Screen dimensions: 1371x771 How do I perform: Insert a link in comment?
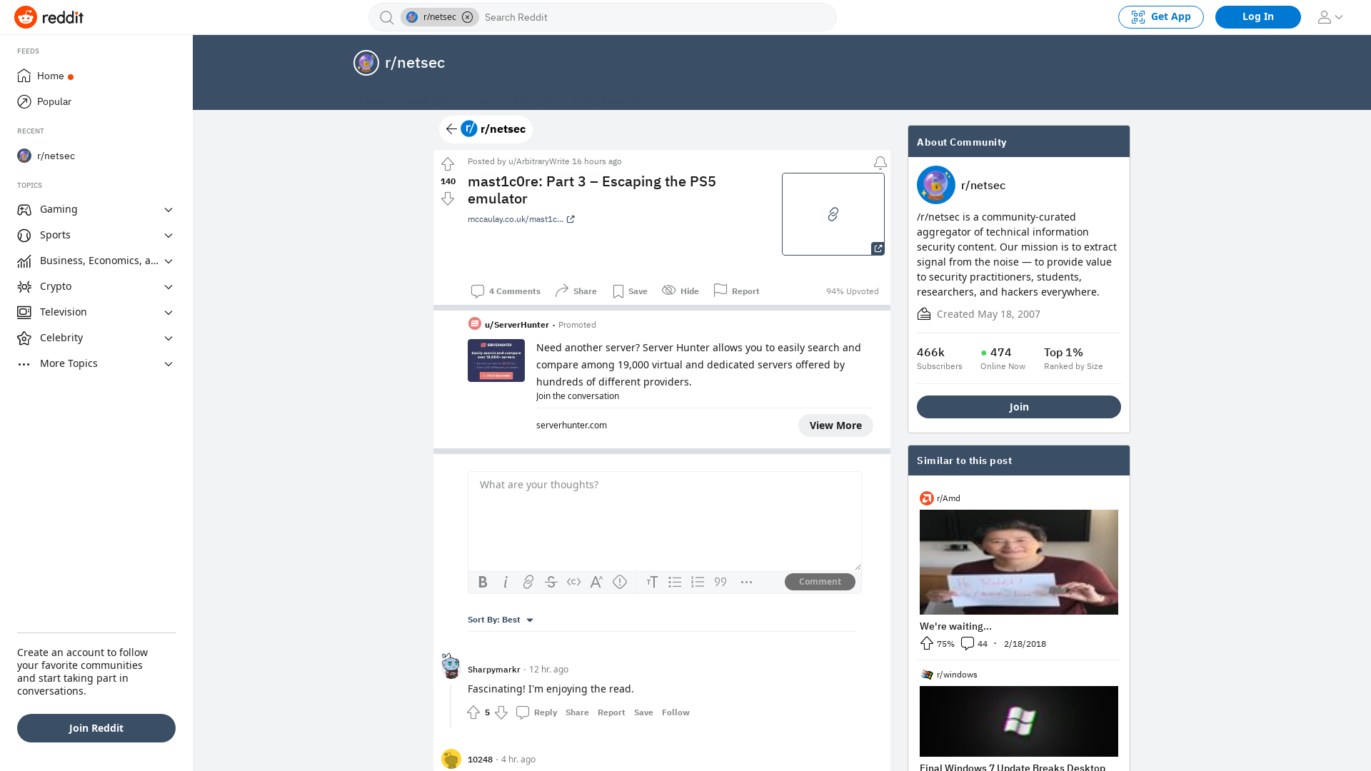[528, 583]
